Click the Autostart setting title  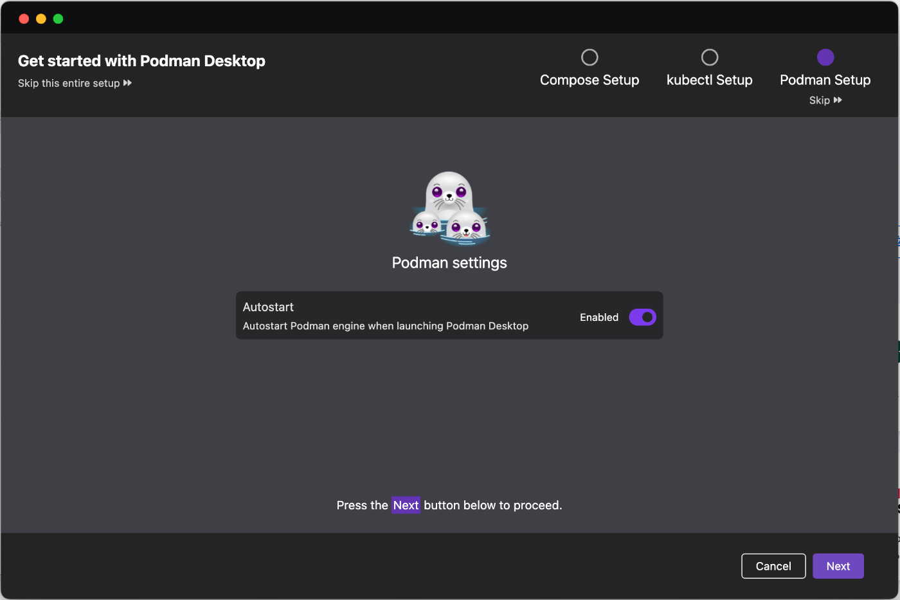click(x=268, y=307)
